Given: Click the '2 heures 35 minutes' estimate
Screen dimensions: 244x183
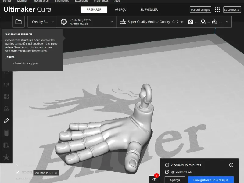Looking at the screenshot, I should 186,165.
